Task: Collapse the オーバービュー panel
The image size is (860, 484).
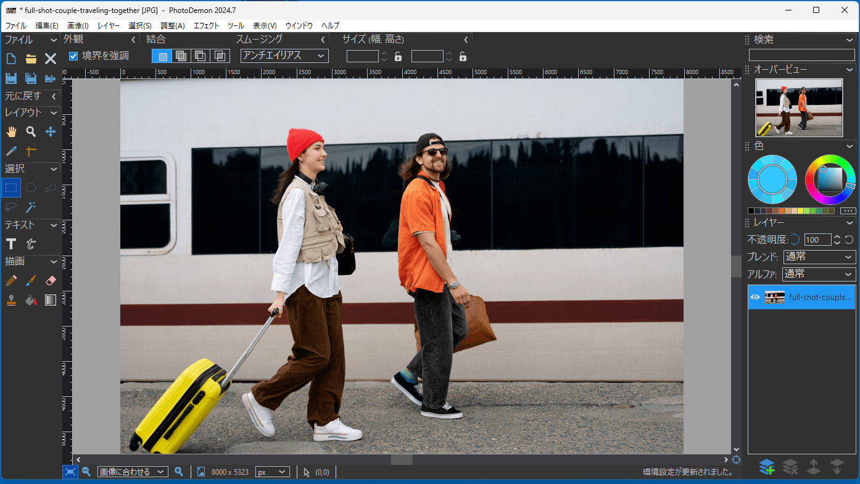Action: tap(850, 70)
